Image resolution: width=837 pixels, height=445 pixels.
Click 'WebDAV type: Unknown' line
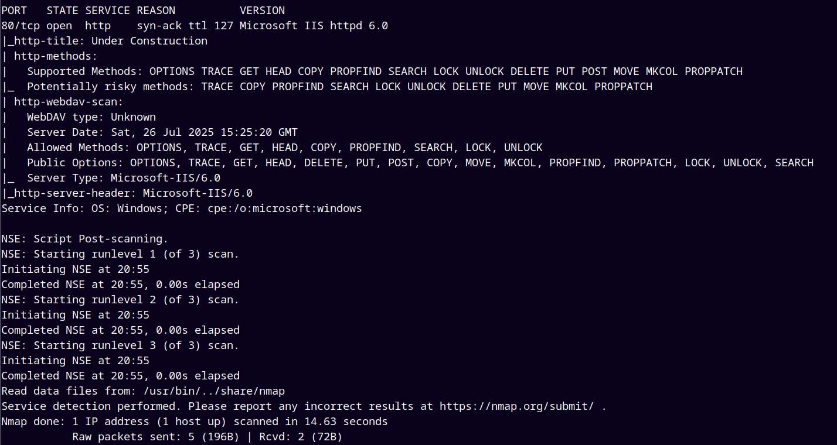click(91, 117)
